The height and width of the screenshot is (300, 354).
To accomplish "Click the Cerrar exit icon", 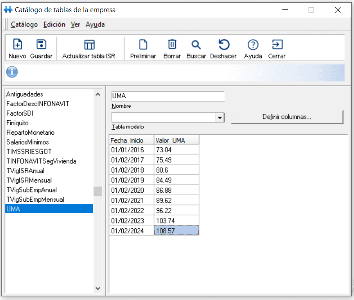I will click(x=277, y=45).
